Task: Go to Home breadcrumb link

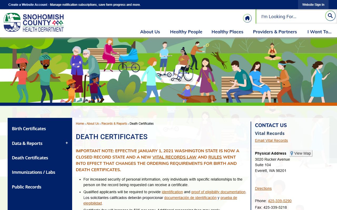Action: (x=80, y=124)
